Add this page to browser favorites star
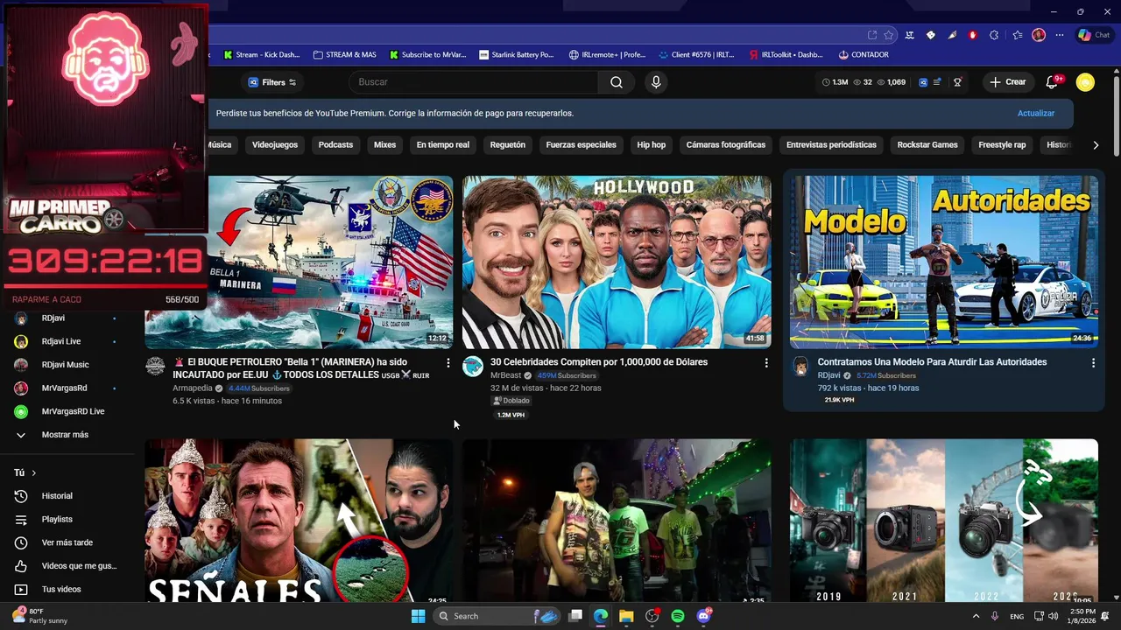 click(889, 35)
